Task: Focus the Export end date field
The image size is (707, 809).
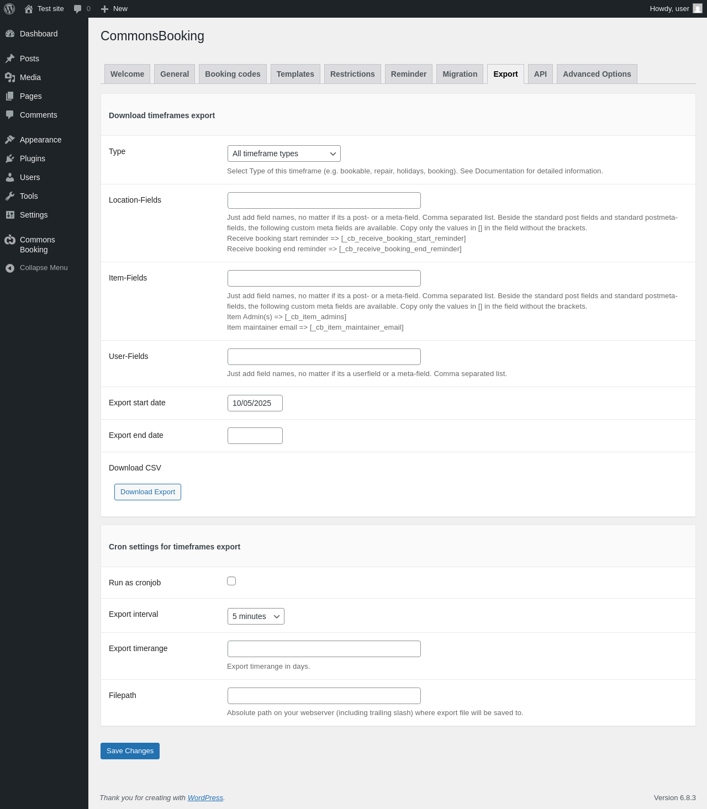Action: click(x=255, y=436)
